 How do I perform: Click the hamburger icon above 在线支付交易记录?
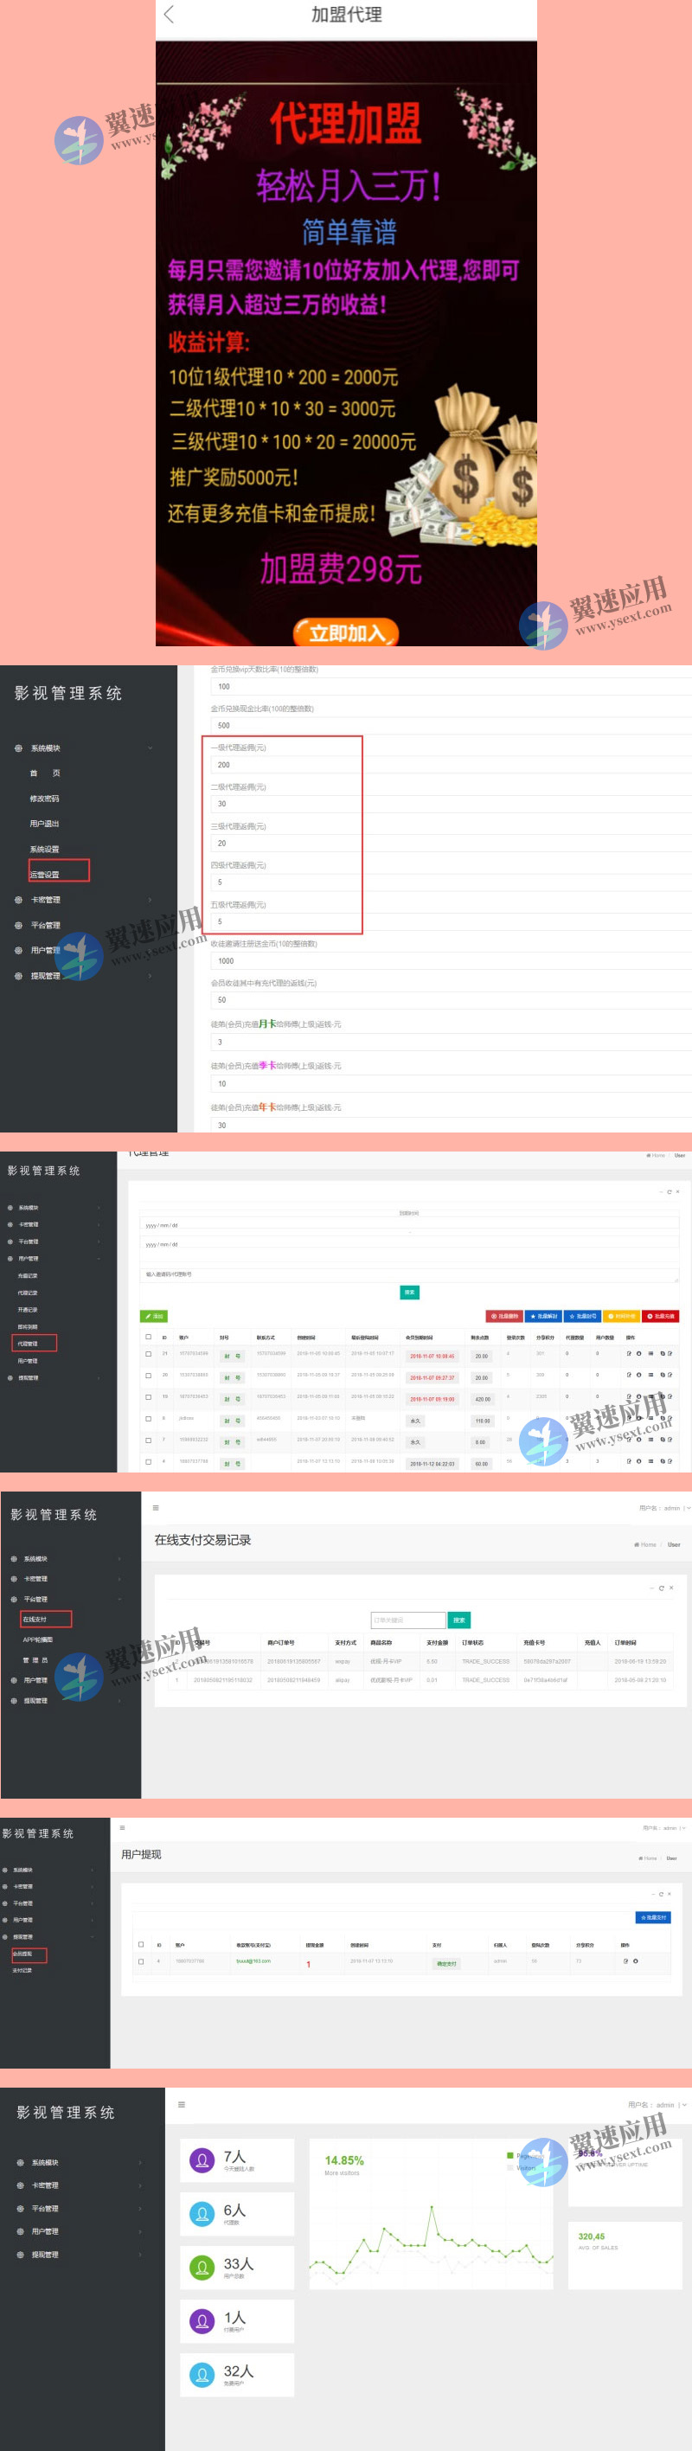point(156,1507)
